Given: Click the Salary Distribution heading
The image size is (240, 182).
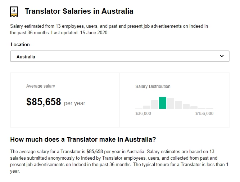Looking at the screenshot, I should [x=153, y=86].
